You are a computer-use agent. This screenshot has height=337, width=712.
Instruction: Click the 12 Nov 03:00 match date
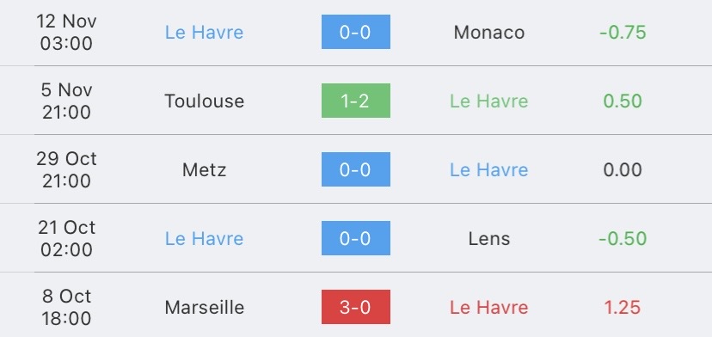[x=66, y=33]
